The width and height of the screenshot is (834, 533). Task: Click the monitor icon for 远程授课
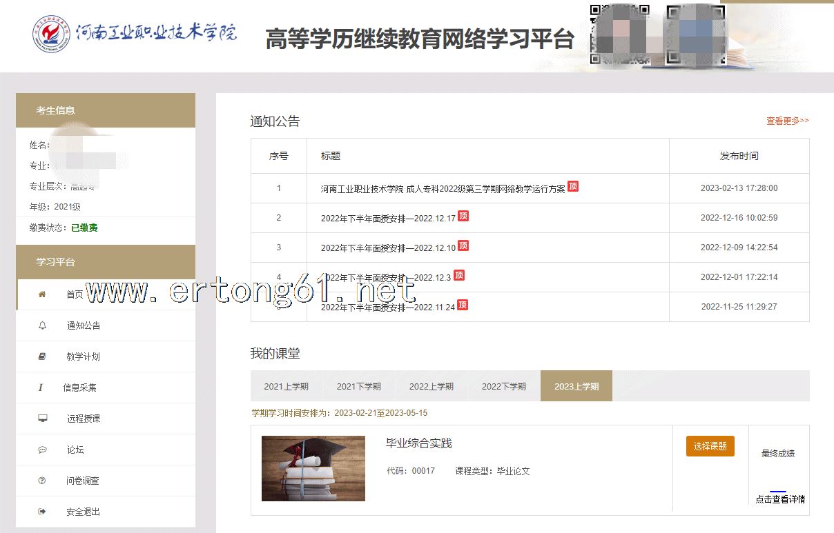click(42, 419)
